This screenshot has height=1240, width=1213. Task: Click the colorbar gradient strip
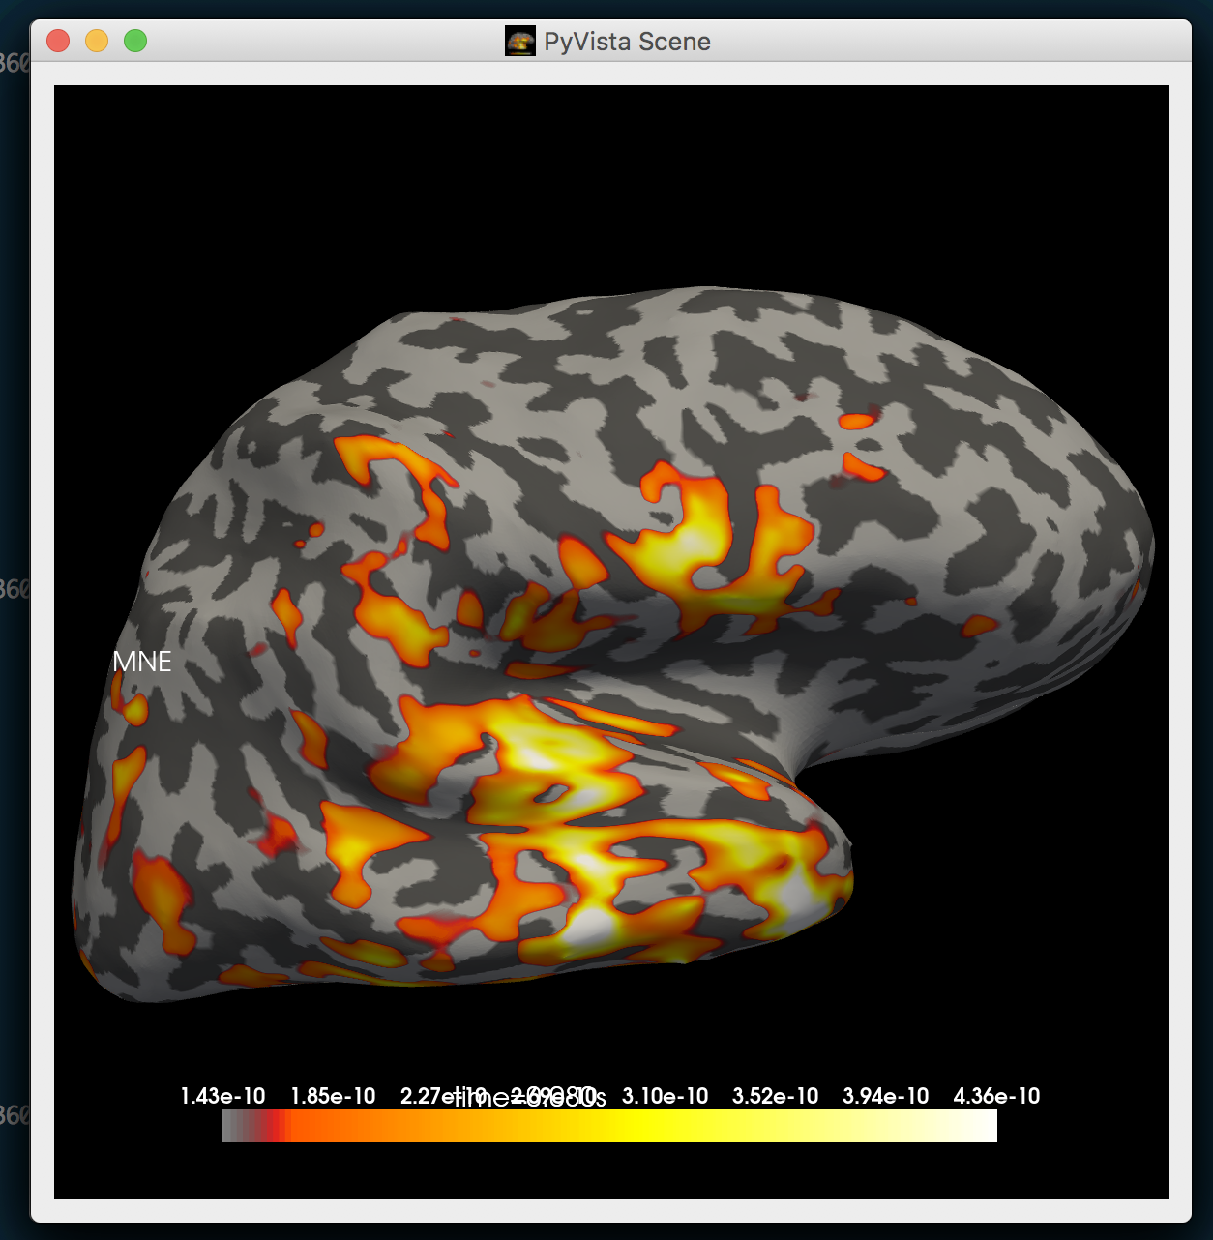[609, 1126]
